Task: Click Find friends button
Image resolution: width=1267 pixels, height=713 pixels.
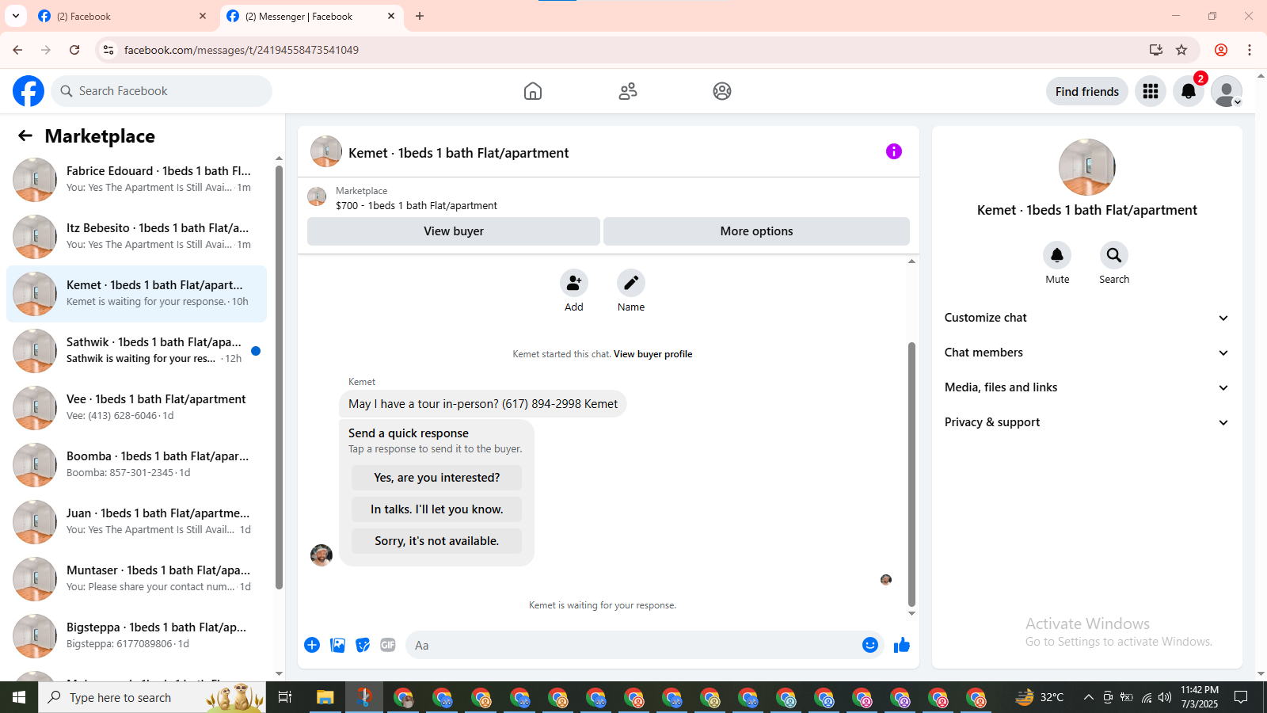Action: (x=1086, y=91)
